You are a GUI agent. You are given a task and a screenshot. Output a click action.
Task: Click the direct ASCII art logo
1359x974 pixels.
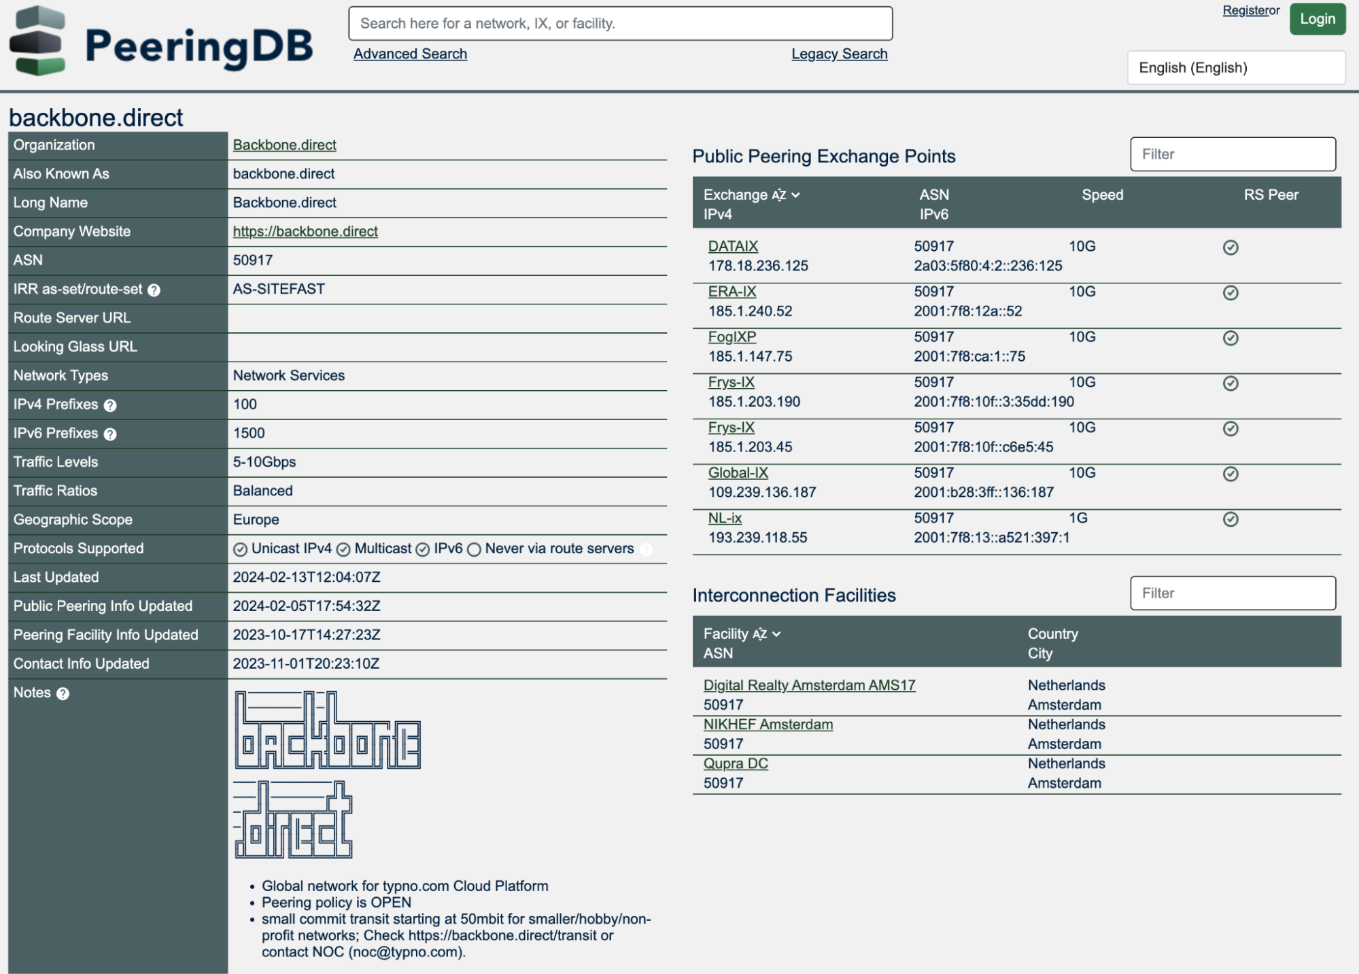(x=293, y=820)
